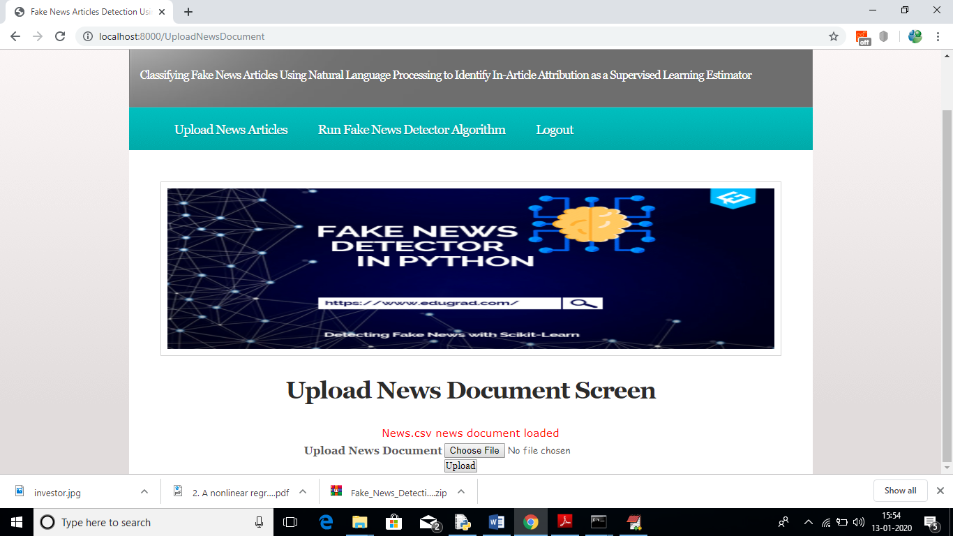Click Show all downloads button
Screen dimensions: 953x536
point(900,491)
